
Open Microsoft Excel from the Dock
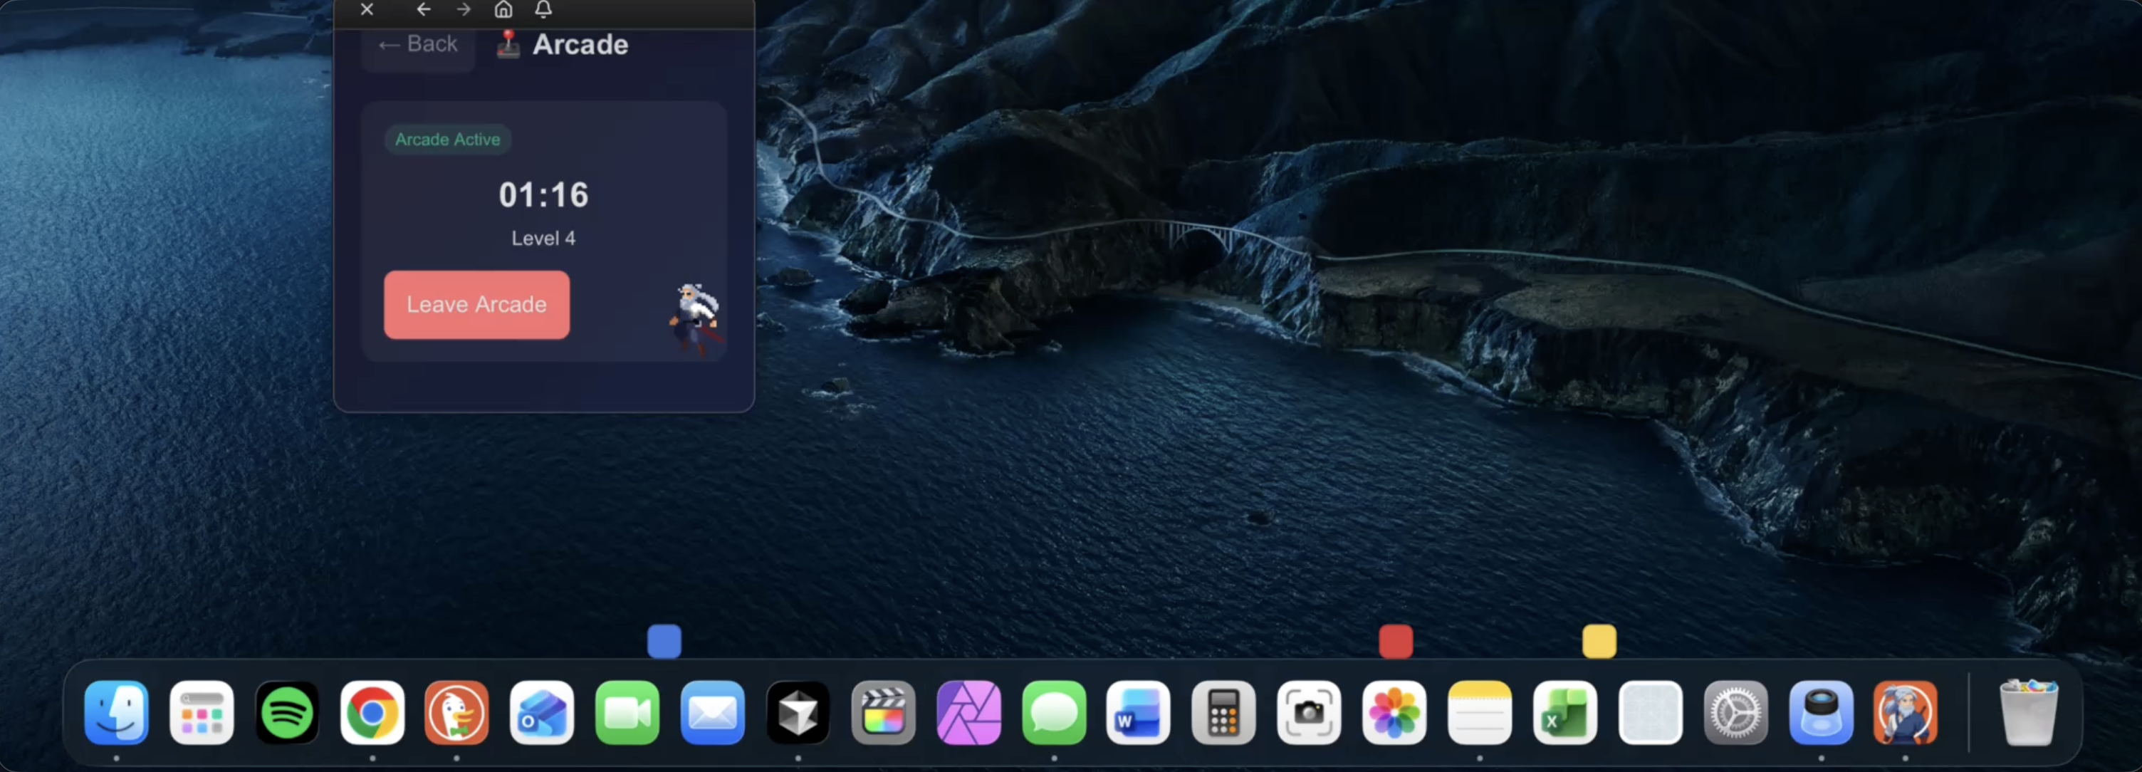tap(1565, 713)
